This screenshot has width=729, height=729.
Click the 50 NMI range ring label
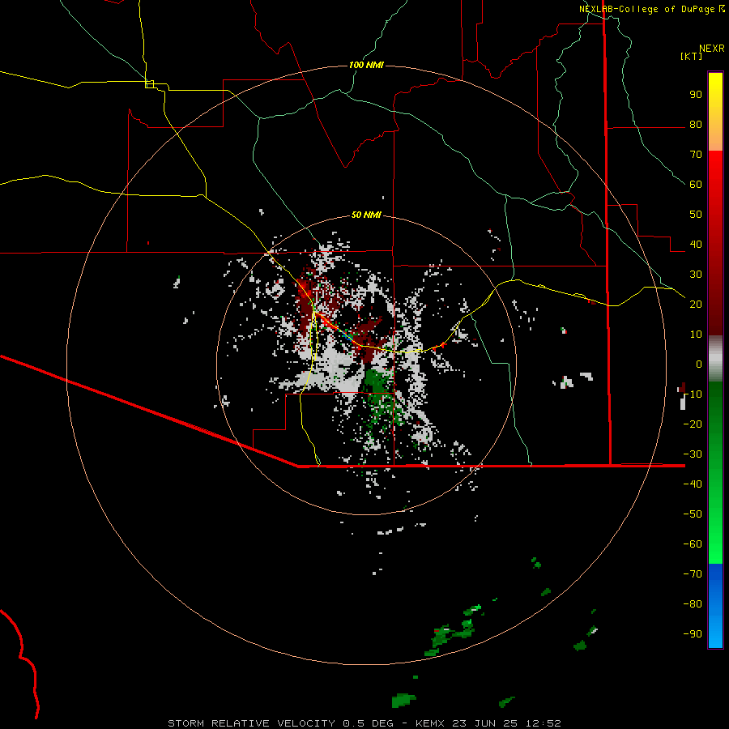(366, 215)
